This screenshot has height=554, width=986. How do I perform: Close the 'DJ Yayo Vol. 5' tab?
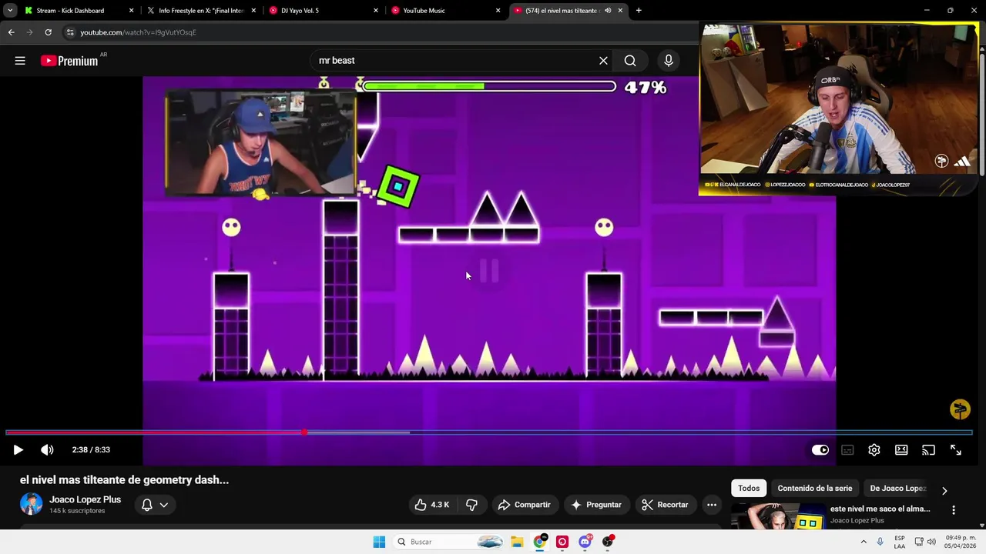click(376, 11)
